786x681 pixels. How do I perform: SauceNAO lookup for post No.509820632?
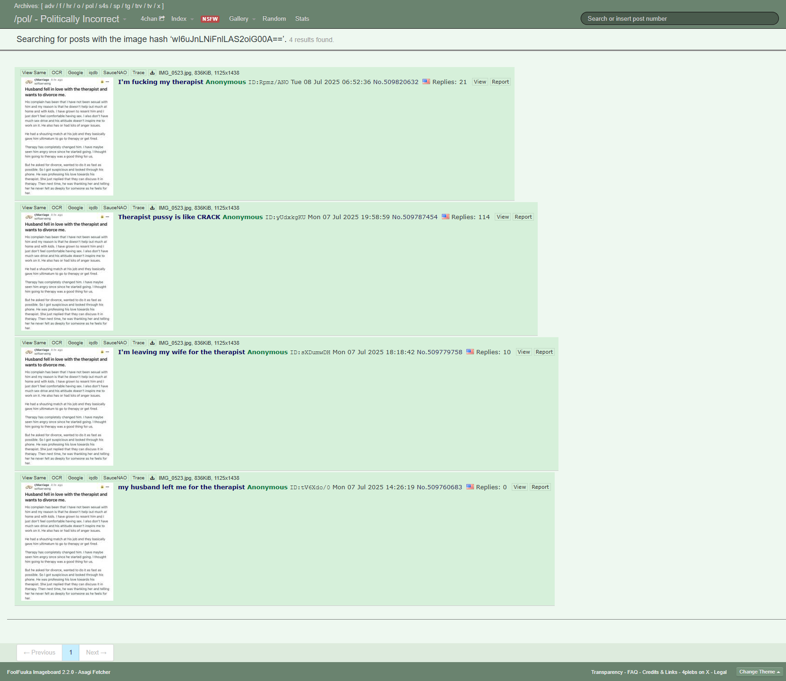(x=115, y=73)
